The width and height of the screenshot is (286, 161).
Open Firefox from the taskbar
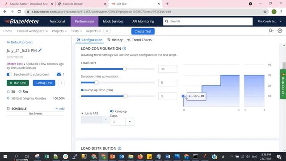[140, 157]
